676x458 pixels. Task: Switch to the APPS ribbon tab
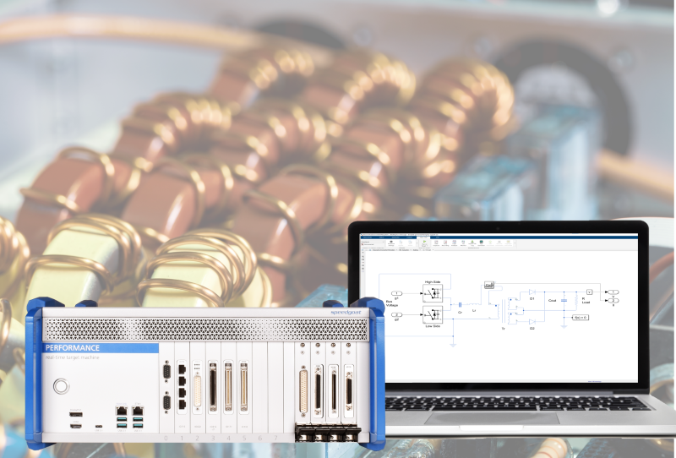click(438, 237)
